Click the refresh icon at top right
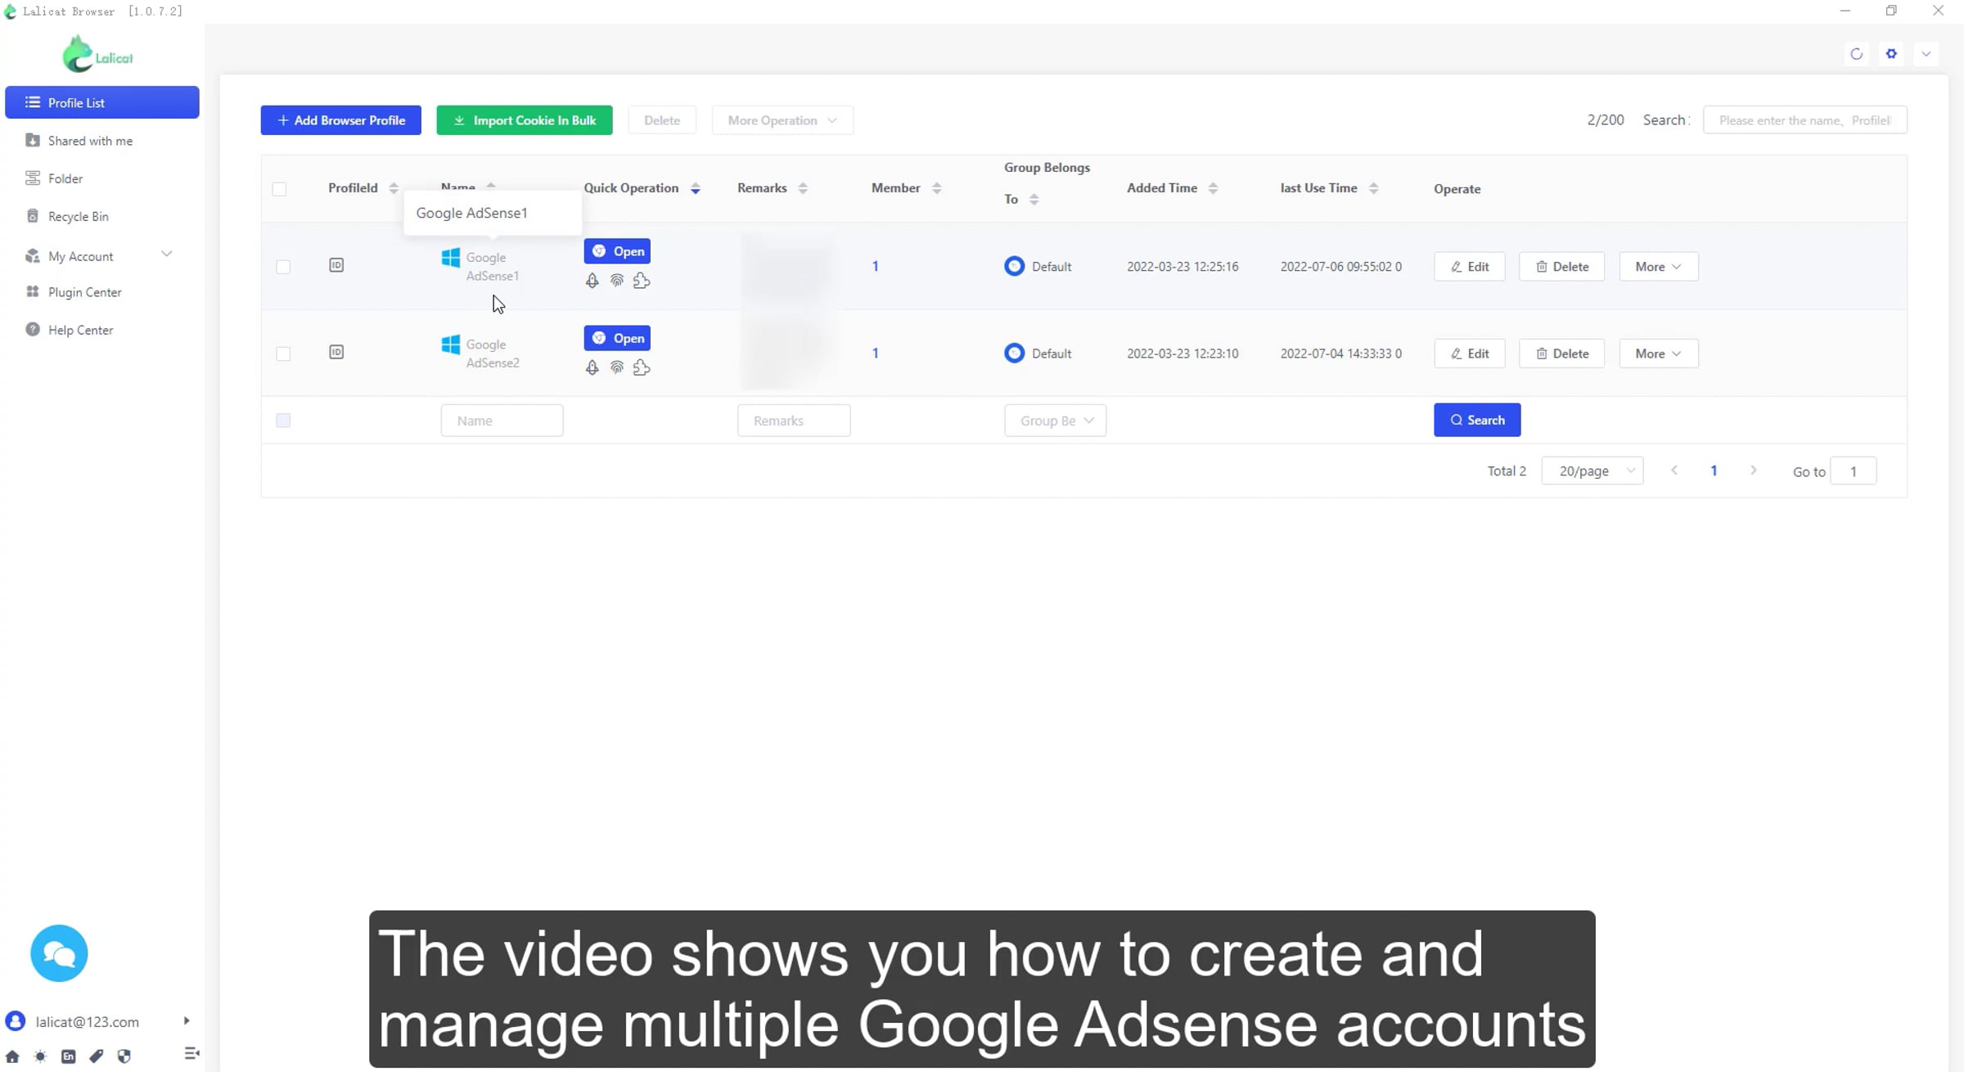Image resolution: width=1964 pixels, height=1072 pixels. pos(1856,54)
